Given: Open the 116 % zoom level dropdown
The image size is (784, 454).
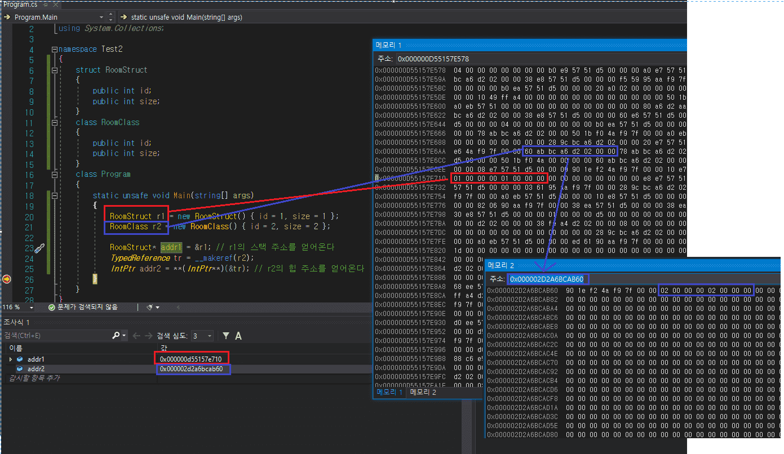Looking at the screenshot, I should pyautogui.click(x=32, y=307).
